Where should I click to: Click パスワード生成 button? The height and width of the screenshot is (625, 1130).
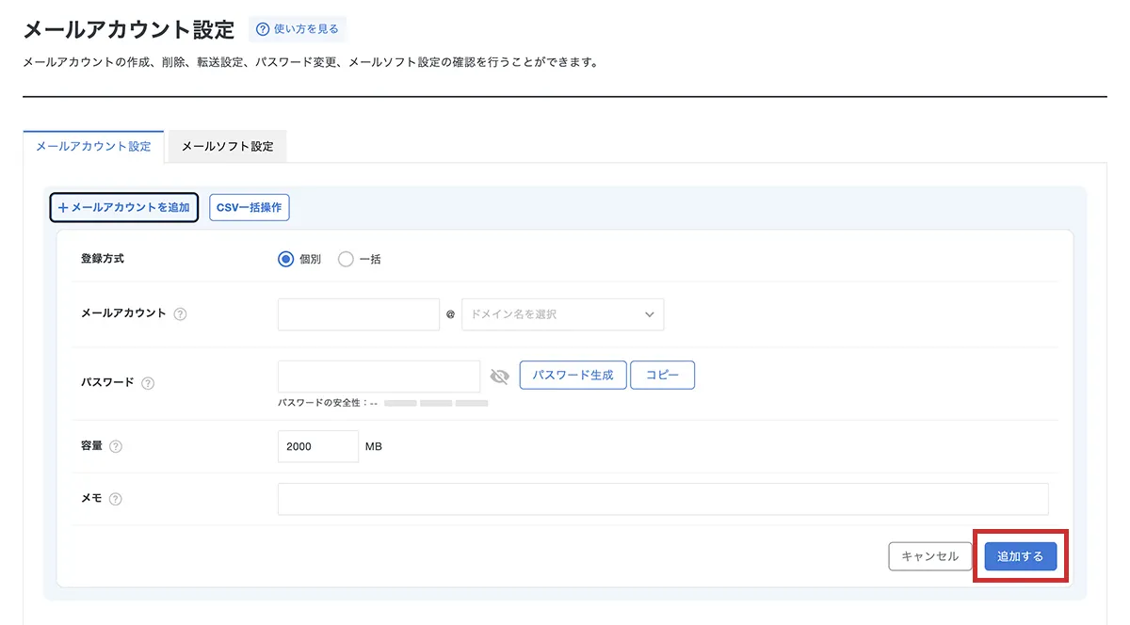click(573, 375)
